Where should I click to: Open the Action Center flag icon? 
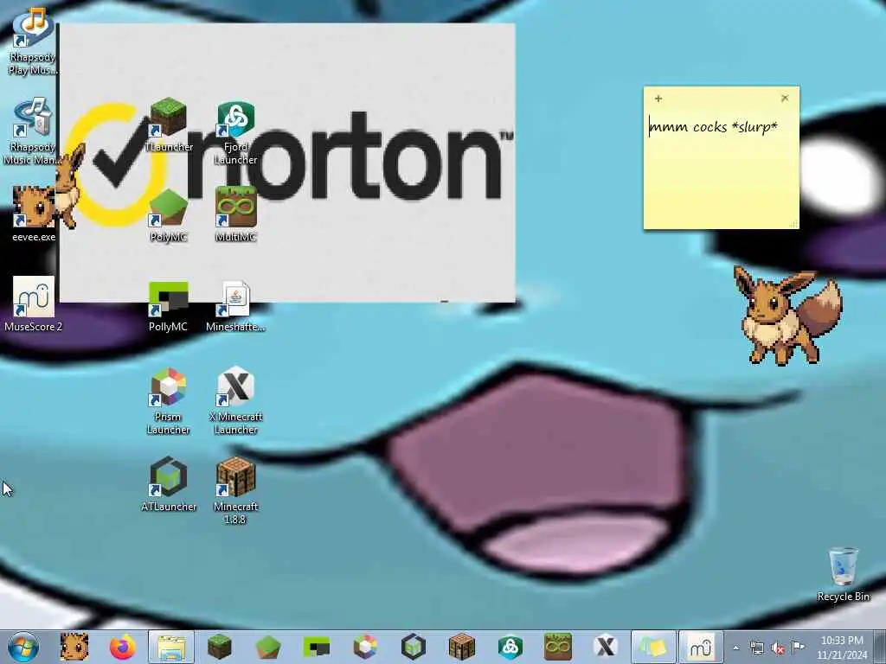click(x=798, y=648)
